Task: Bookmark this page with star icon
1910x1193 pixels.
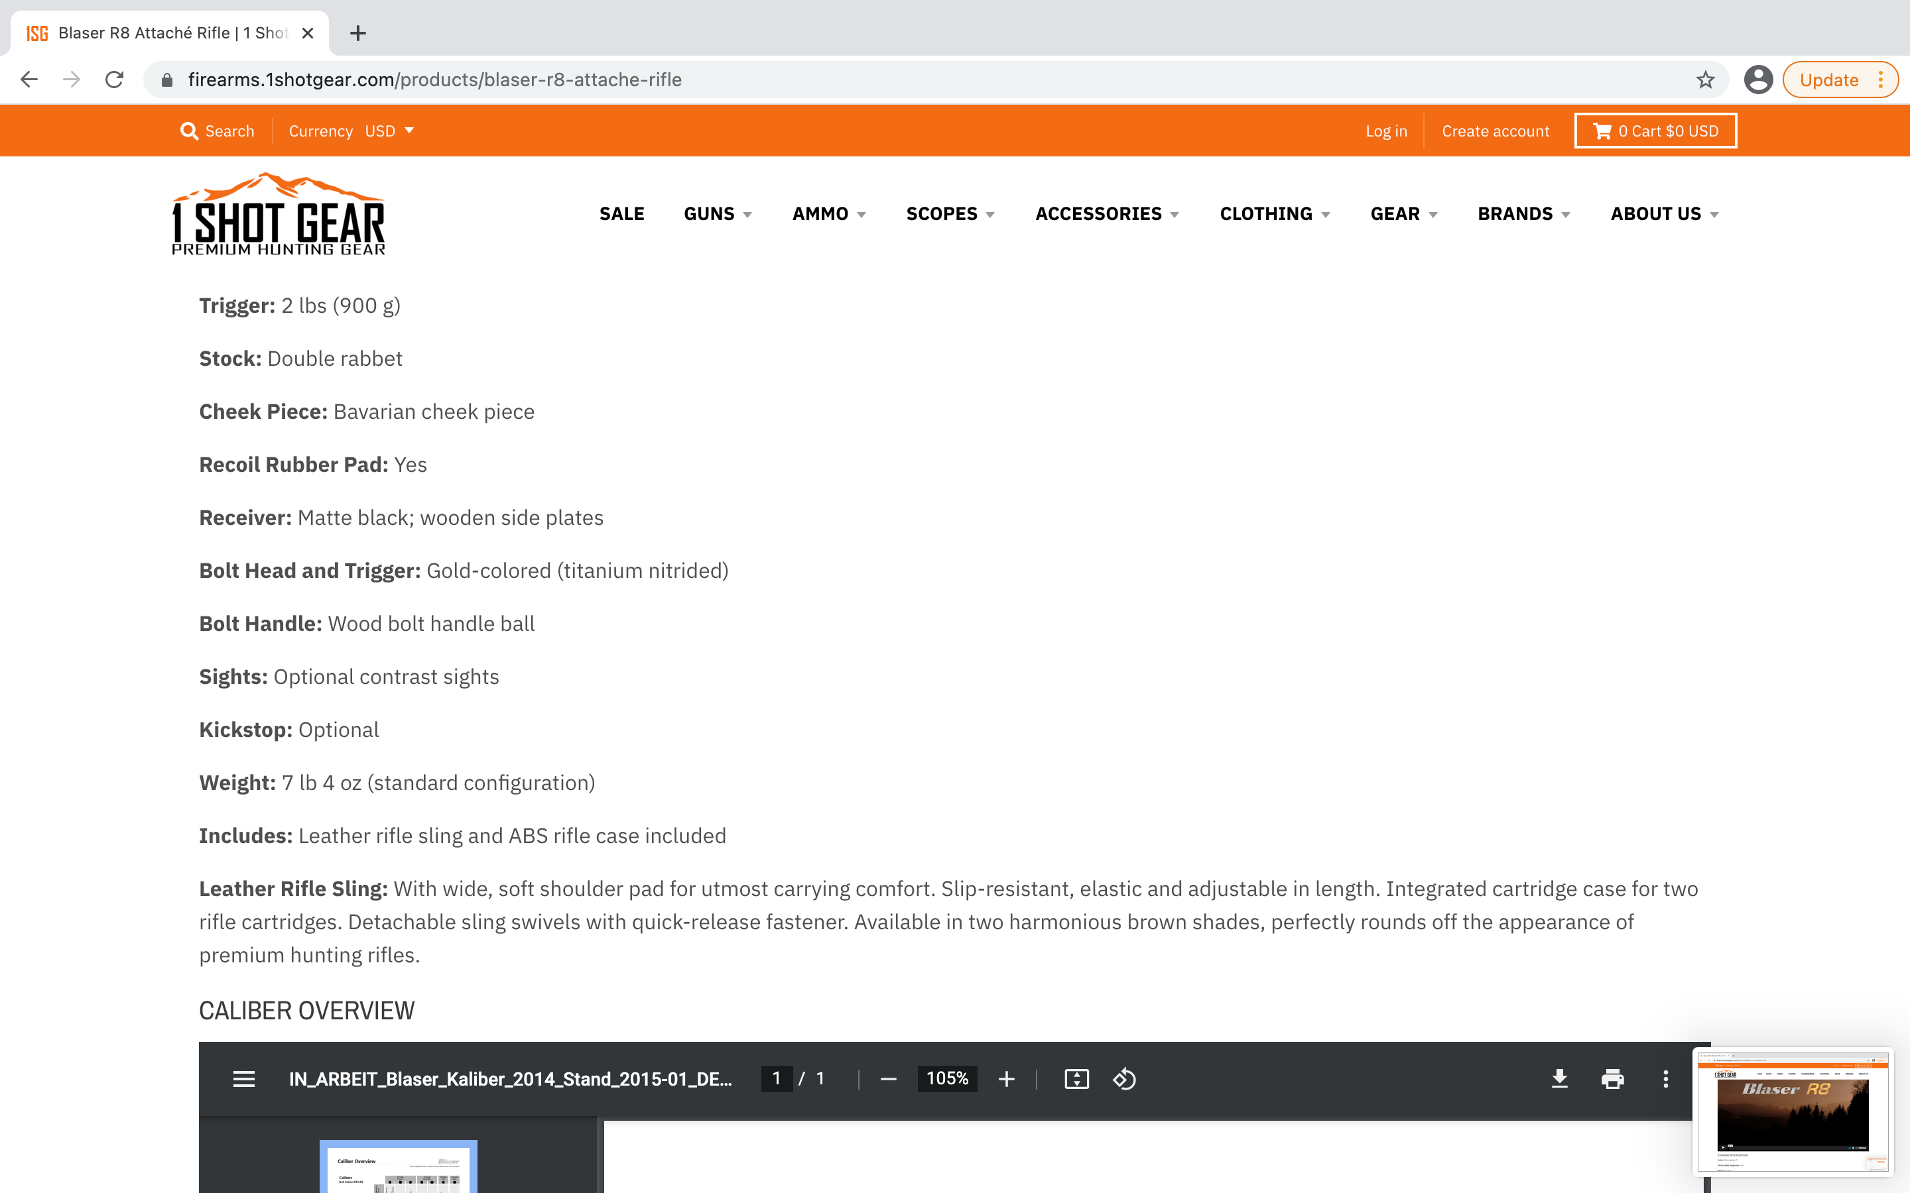Action: tap(1706, 80)
